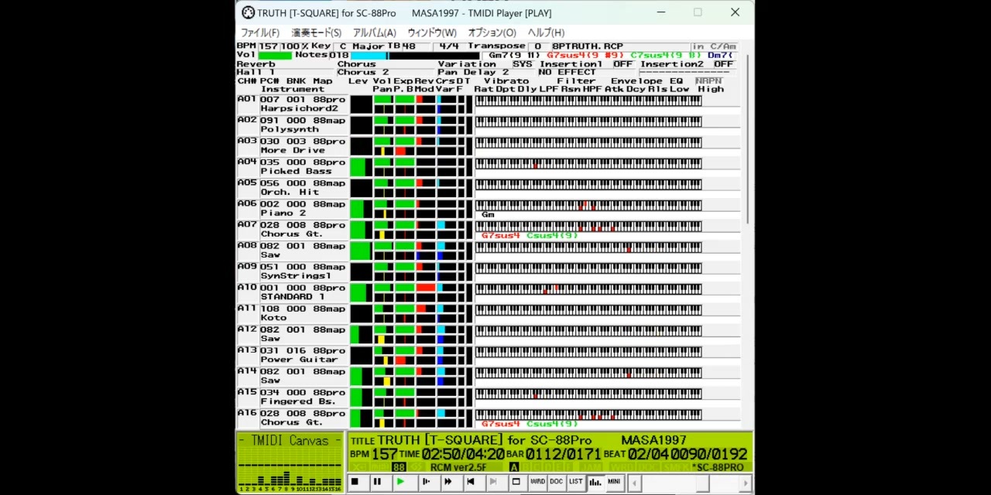
Task: Open the アルバム(A) menu
Action: [374, 32]
